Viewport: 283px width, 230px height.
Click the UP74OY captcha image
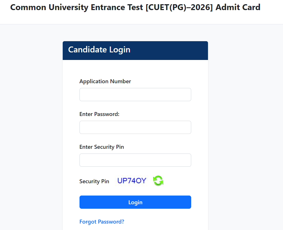pyautogui.click(x=132, y=180)
